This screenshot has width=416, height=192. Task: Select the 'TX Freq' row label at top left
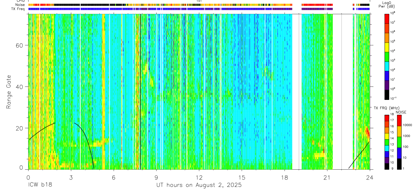click(19, 9)
